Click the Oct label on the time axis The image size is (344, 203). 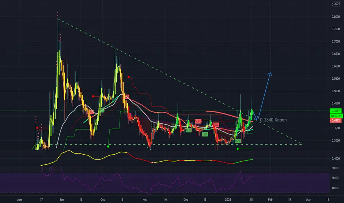tap(103, 200)
